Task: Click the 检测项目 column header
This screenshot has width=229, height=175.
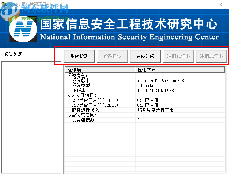Action: 100,70
